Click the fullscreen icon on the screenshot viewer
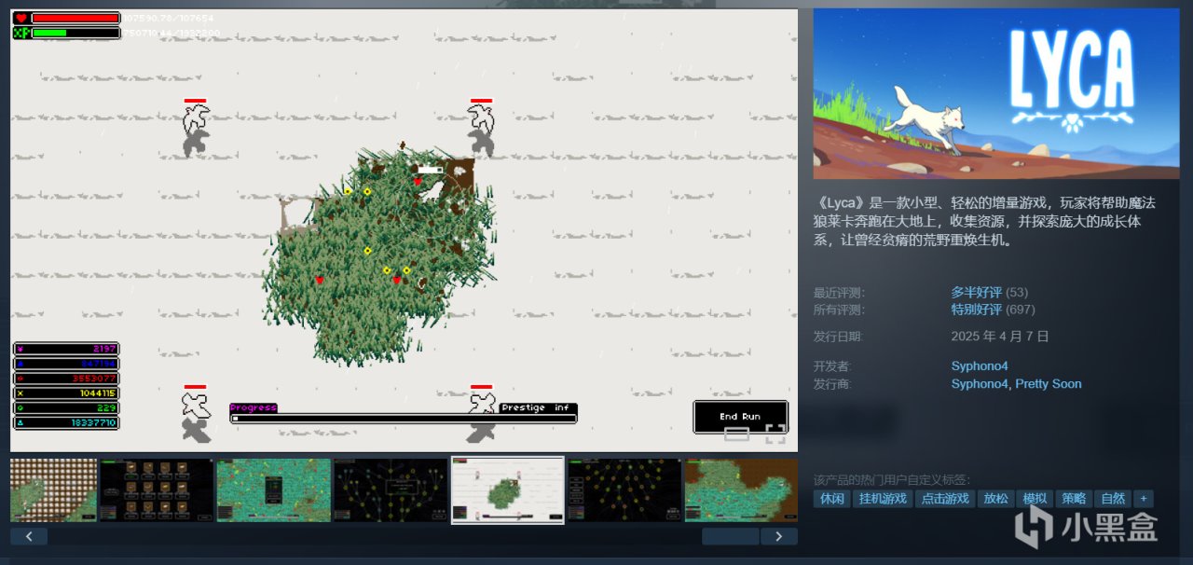This screenshot has width=1193, height=565. pyautogui.click(x=775, y=433)
